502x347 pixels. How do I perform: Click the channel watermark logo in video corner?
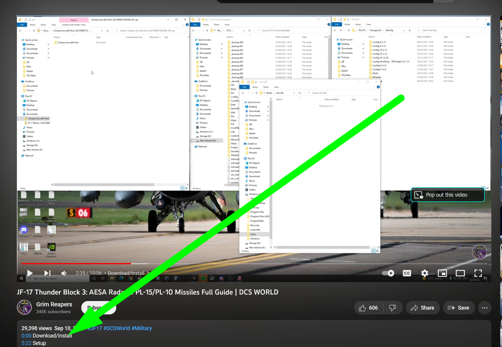click(x=479, y=252)
